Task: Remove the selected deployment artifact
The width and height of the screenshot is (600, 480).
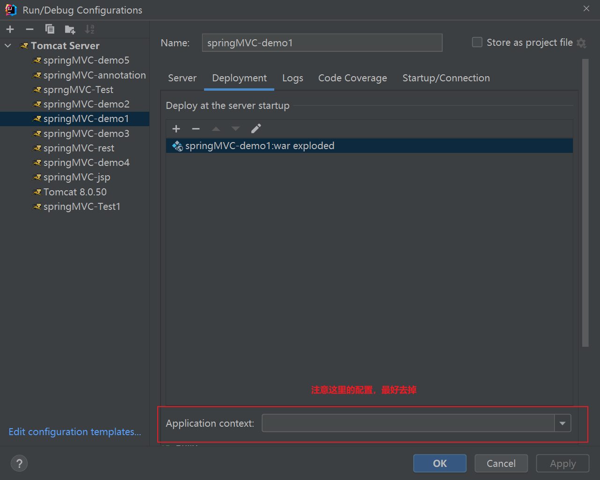Action: pos(196,129)
